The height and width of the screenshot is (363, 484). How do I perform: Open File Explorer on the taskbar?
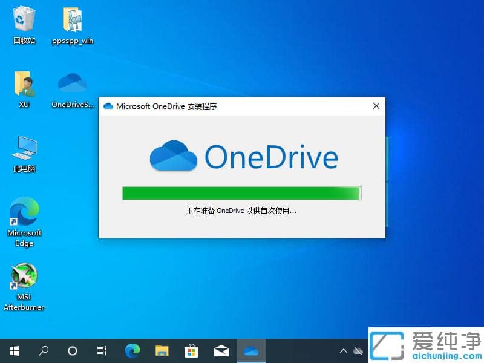[162, 350]
